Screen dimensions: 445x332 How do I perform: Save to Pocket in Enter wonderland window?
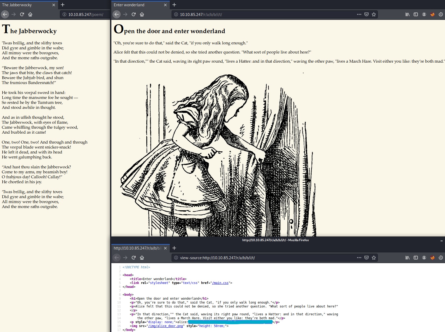tap(366, 14)
